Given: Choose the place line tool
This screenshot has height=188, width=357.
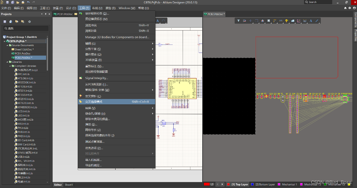Looking at the screenshot, I should [x=317, y=21].
